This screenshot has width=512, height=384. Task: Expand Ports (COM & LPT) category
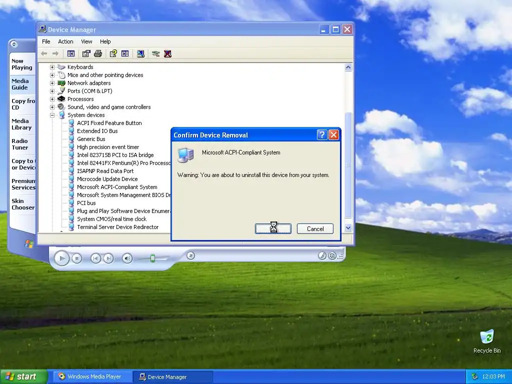click(52, 91)
